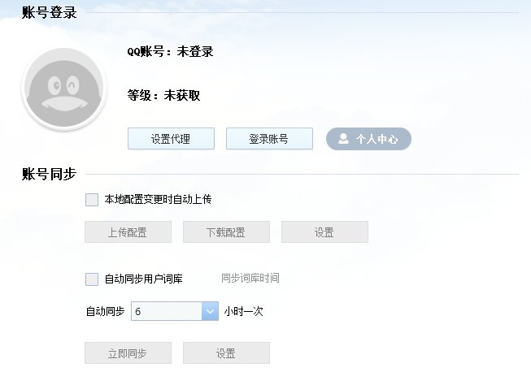
Task: Click the person icon on 个人中心
Action: point(344,139)
